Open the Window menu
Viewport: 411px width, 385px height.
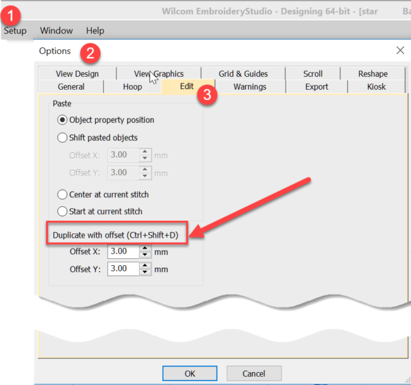pyautogui.click(x=56, y=31)
